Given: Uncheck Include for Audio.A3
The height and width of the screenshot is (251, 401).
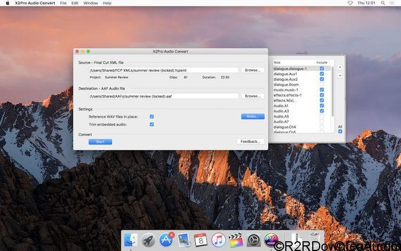Looking at the screenshot, I should tap(322, 111).
